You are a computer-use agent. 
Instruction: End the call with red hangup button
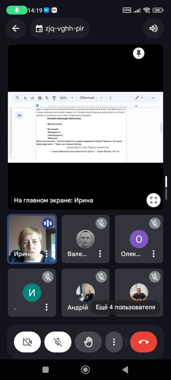click(144, 342)
